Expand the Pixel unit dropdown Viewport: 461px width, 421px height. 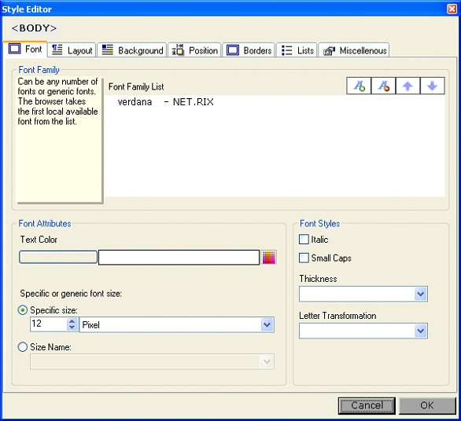point(177,324)
